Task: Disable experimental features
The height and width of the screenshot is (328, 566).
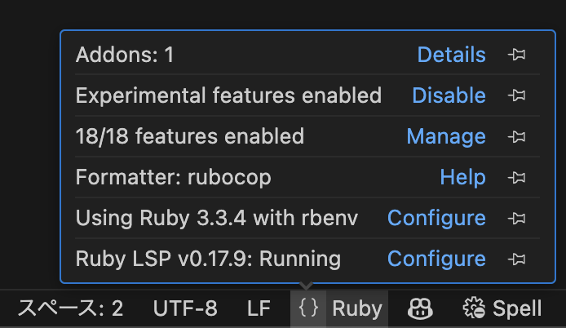Action: click(x=449, y=95)
